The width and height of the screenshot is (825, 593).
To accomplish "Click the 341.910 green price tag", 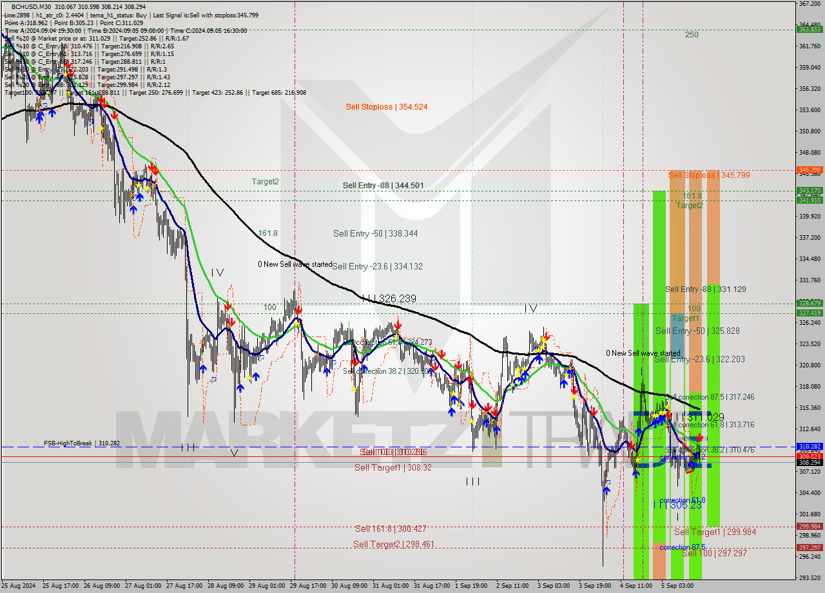I will point(810,200).
